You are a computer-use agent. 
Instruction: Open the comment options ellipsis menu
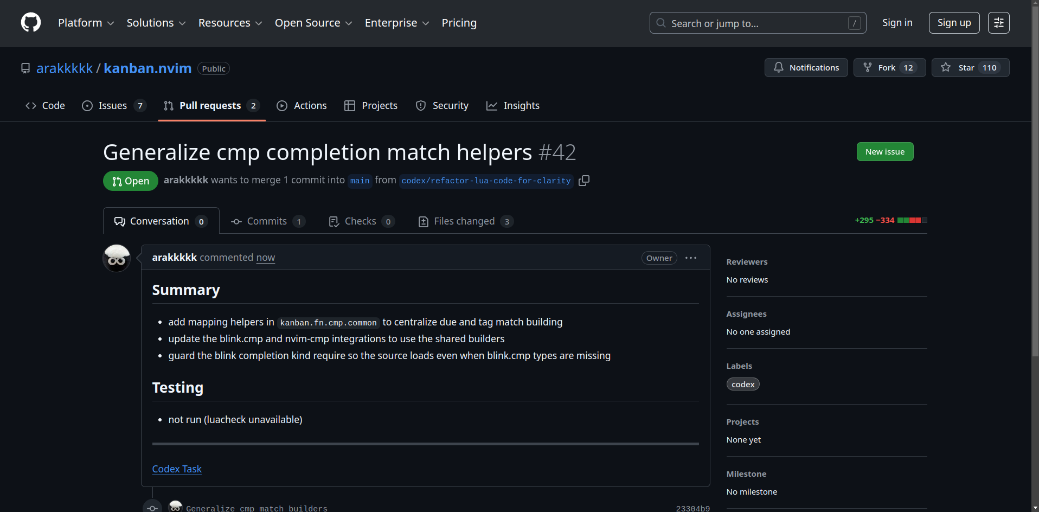(690, 258)
